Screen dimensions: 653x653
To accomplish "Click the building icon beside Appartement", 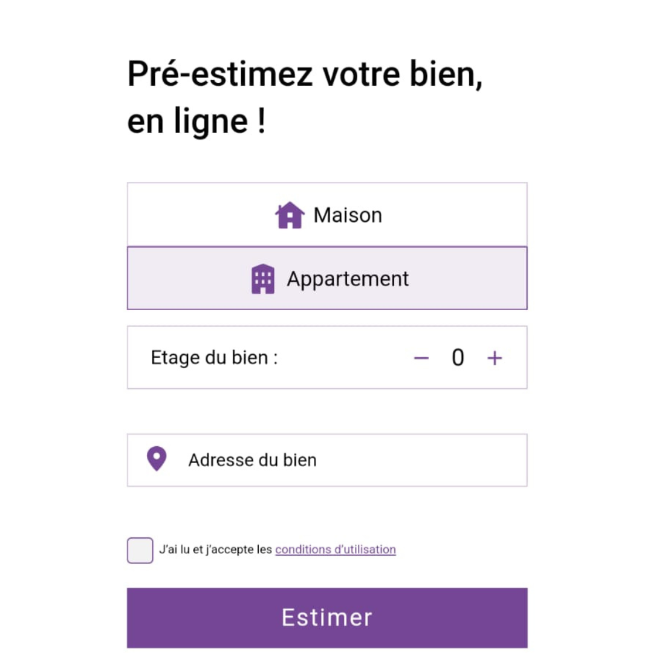I will click(x=263, y=279).
